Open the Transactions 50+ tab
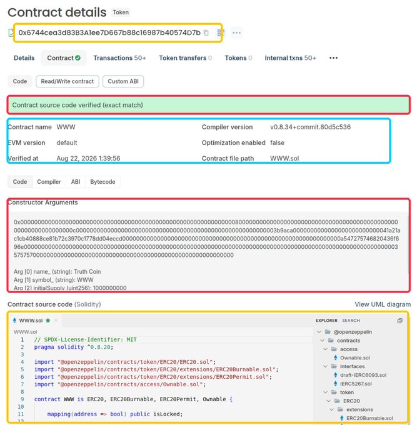 [120, 57]
